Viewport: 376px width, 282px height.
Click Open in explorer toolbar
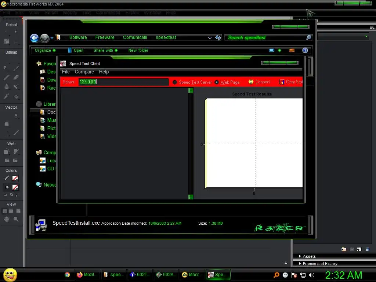pyautogui.click(x=76, y=50)
